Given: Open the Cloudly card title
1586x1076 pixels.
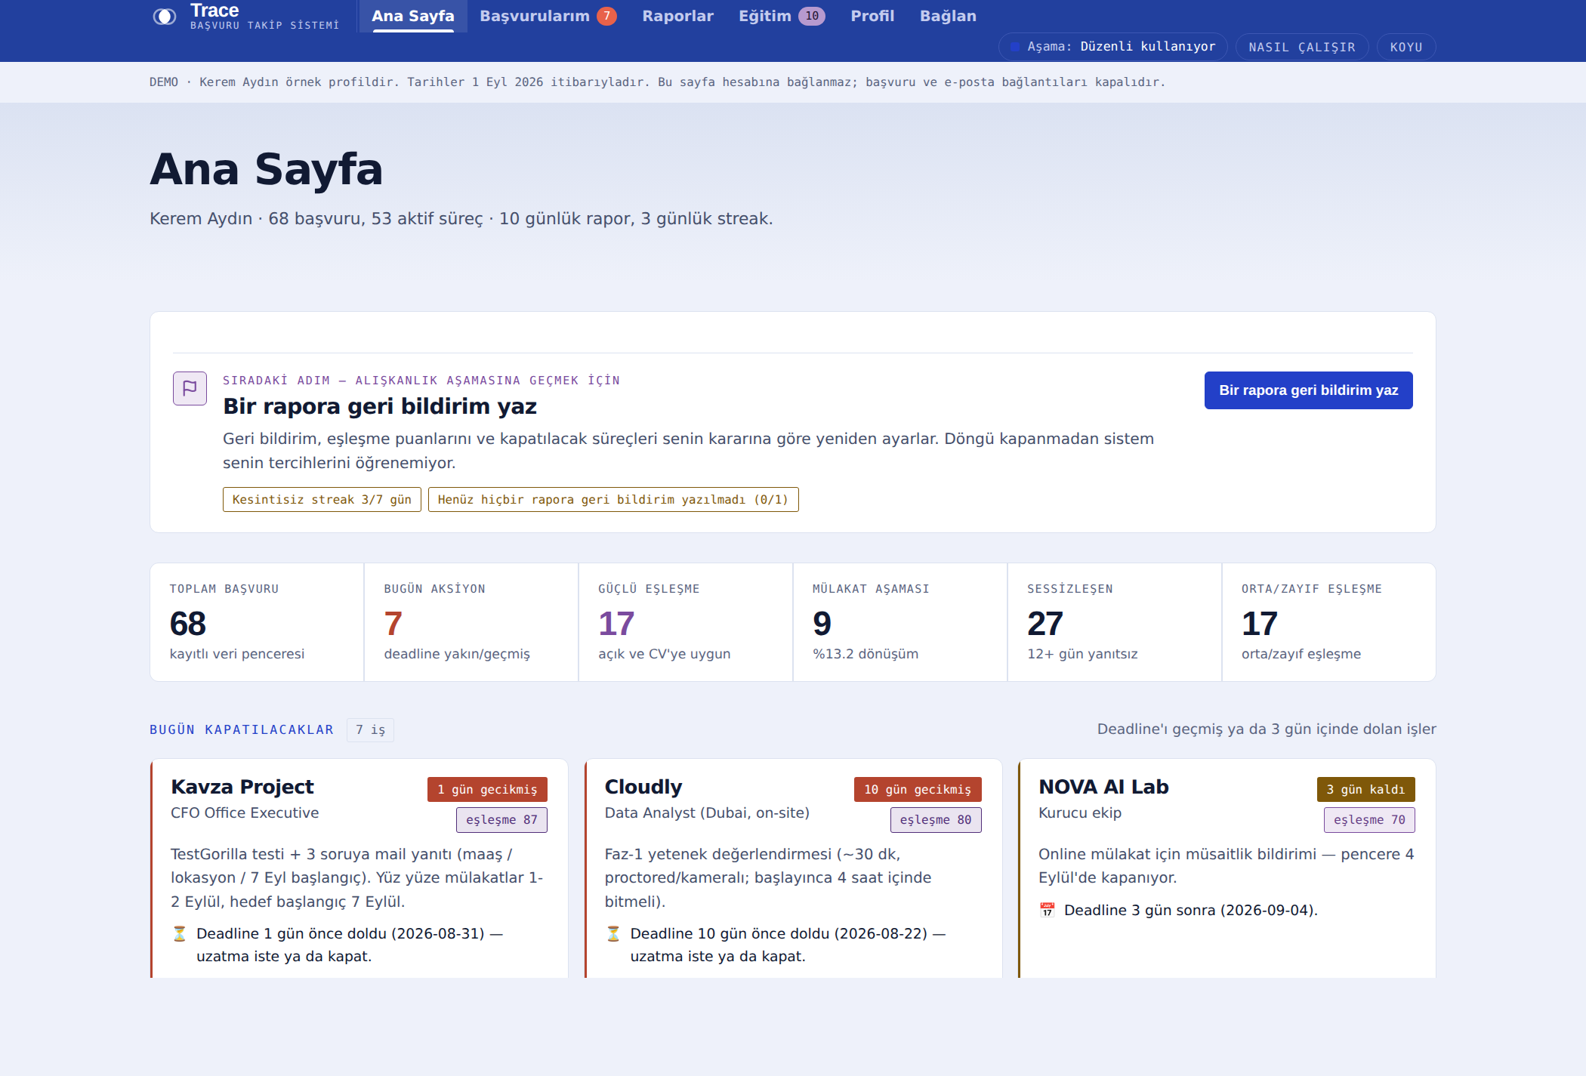Looking at the screenshot, I should click(643, 787).
